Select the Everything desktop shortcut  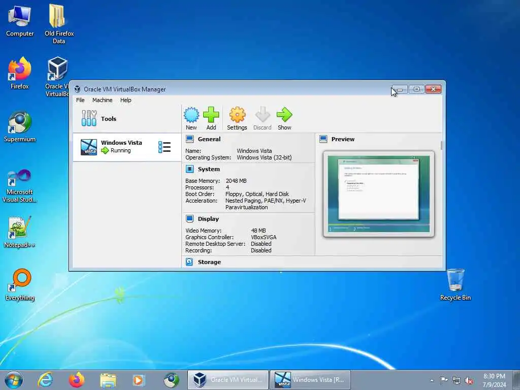point(20,284)
